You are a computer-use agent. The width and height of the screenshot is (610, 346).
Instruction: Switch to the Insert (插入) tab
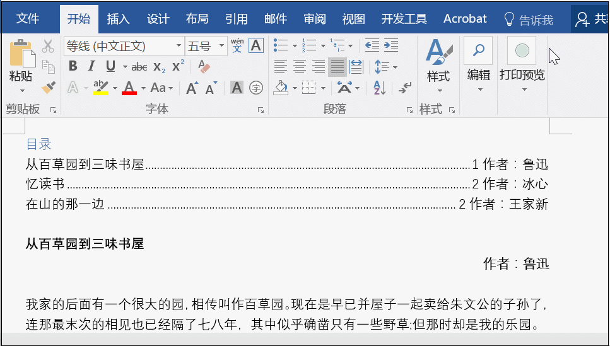[118, 19]
